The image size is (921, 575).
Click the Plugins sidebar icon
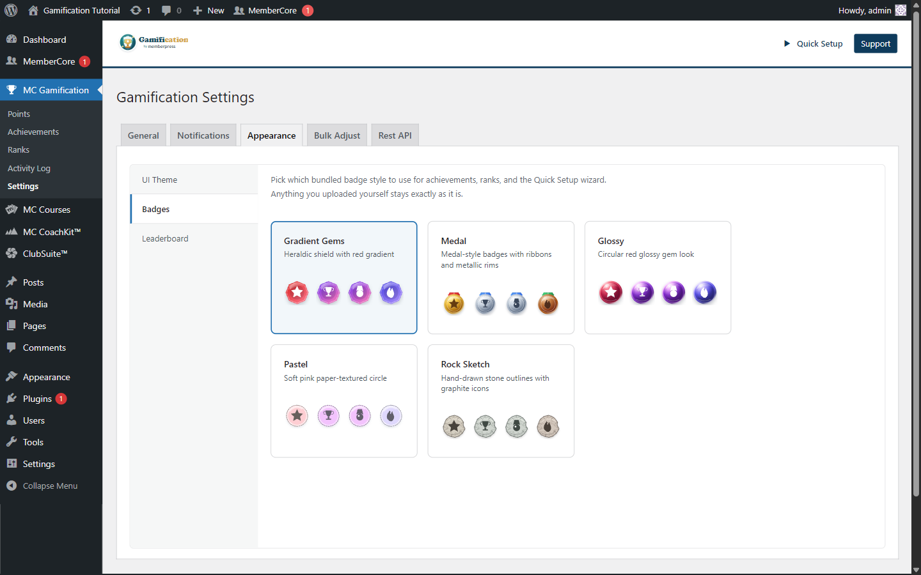[x=12, y=399]
